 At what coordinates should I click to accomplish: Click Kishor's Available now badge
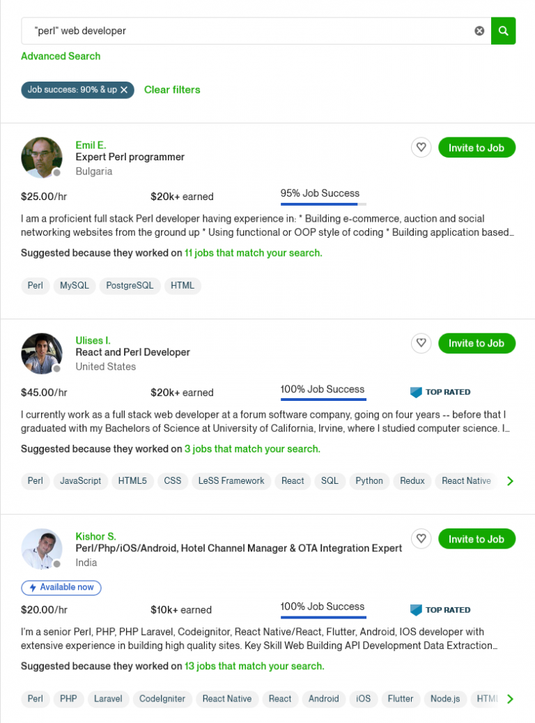[x=61, y=588]
